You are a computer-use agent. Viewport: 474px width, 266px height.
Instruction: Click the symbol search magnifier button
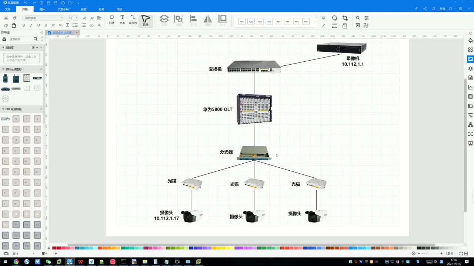tap(36, 39)
